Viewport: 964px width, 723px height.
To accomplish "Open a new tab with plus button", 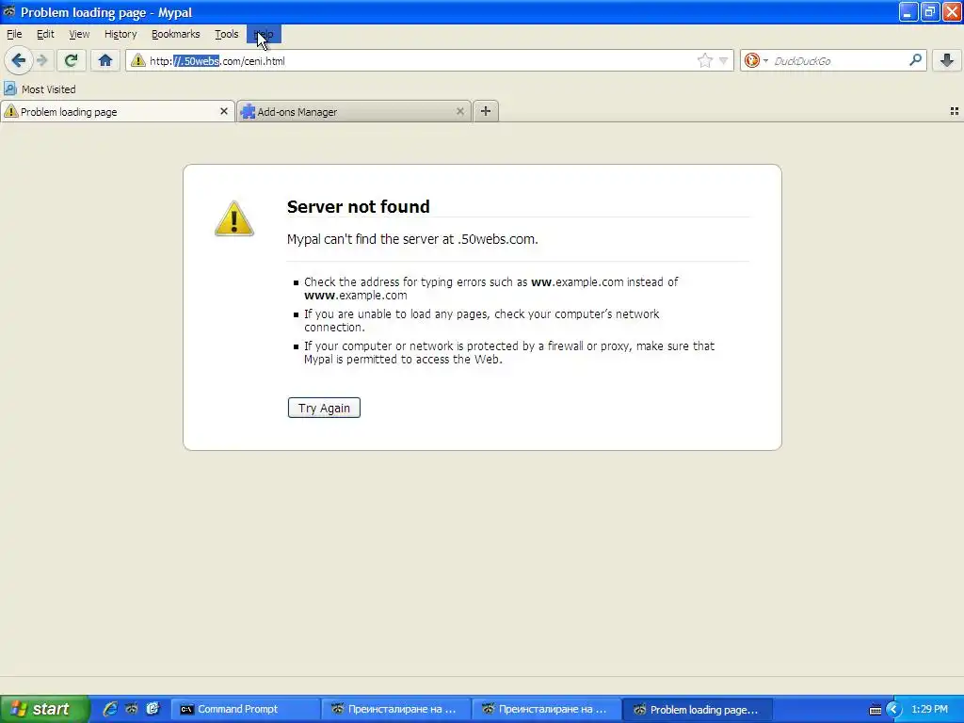I will point(486,111).
